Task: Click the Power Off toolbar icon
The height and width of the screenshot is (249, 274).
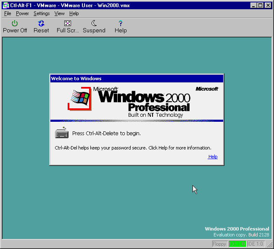Action: (x=15, y=24)
